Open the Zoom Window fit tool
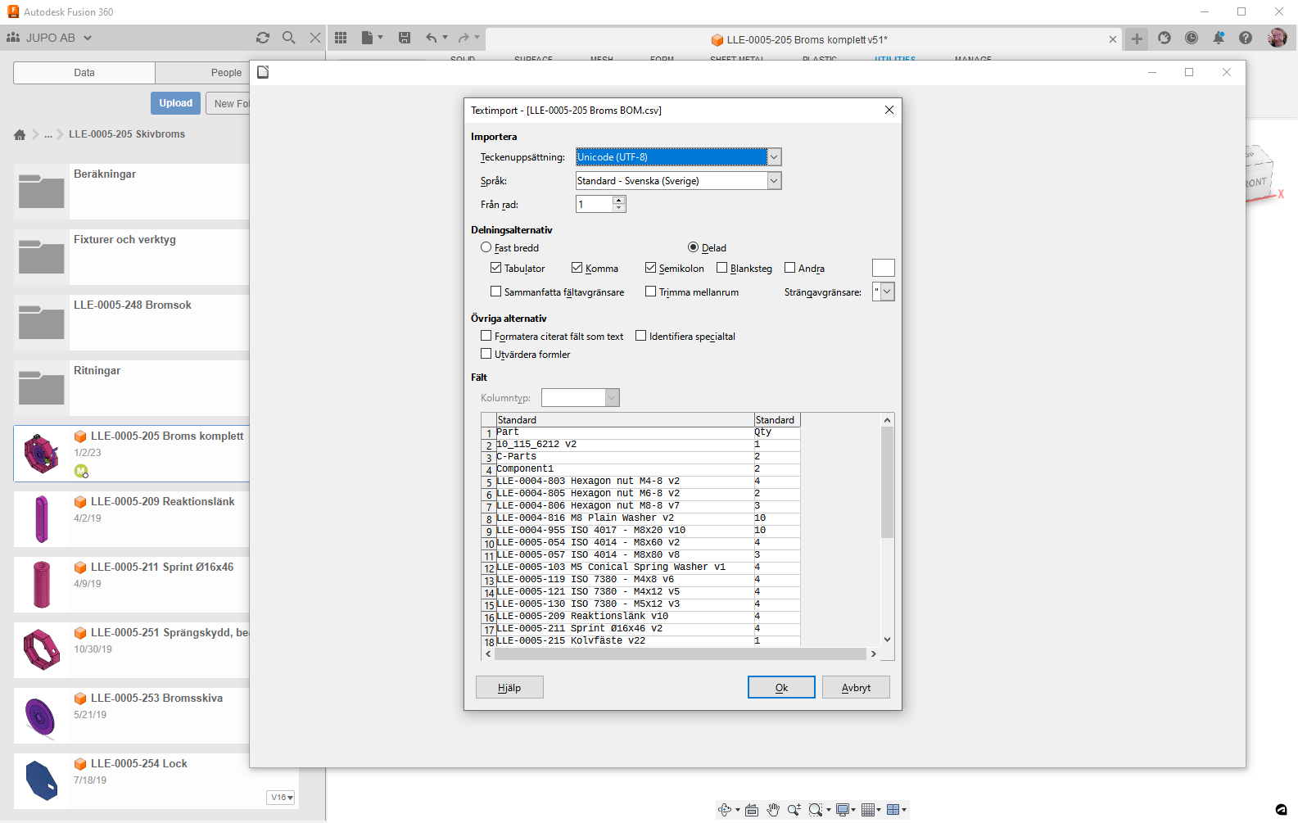 816,810
